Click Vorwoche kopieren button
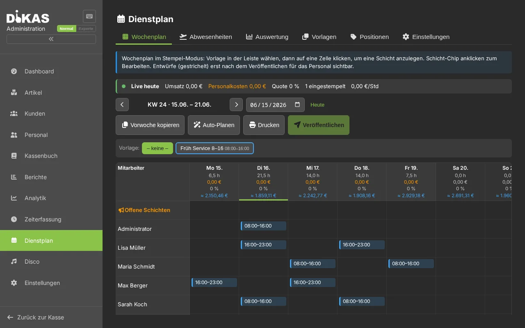525x328 pixels. [150, 125]
